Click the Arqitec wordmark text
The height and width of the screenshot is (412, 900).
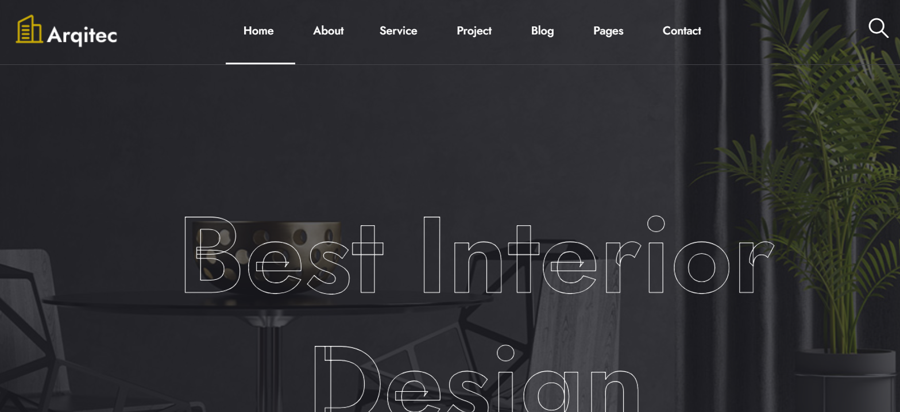click(x=82, y=35)
